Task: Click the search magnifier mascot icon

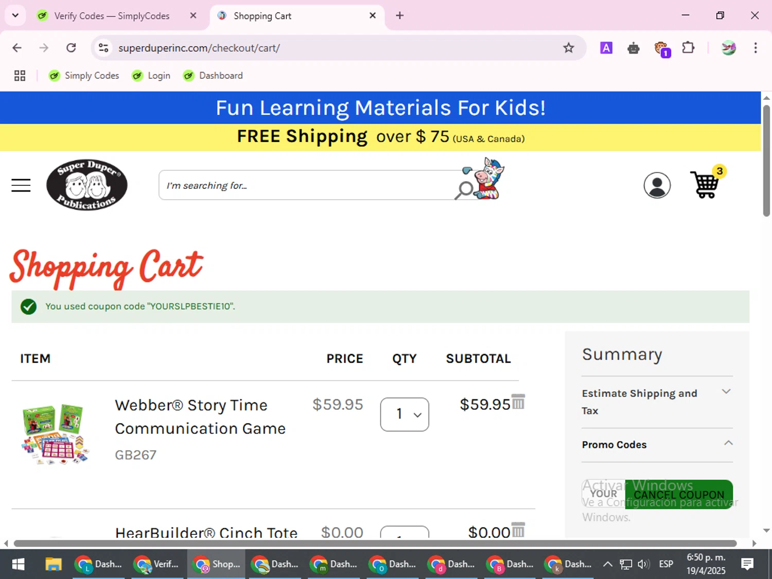Action: click(x=480, y=180)
